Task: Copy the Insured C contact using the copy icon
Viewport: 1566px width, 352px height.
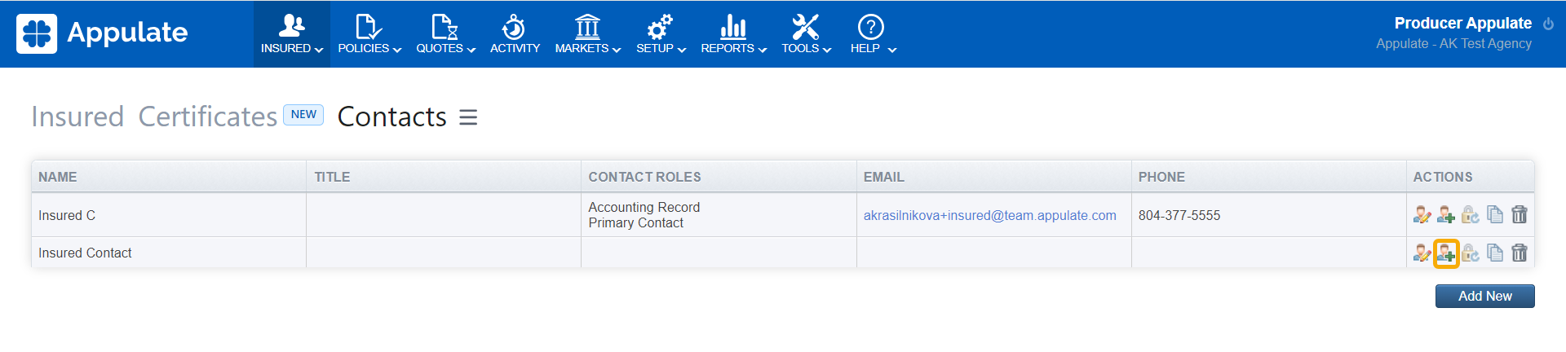Action: (x=1495, y=215)
